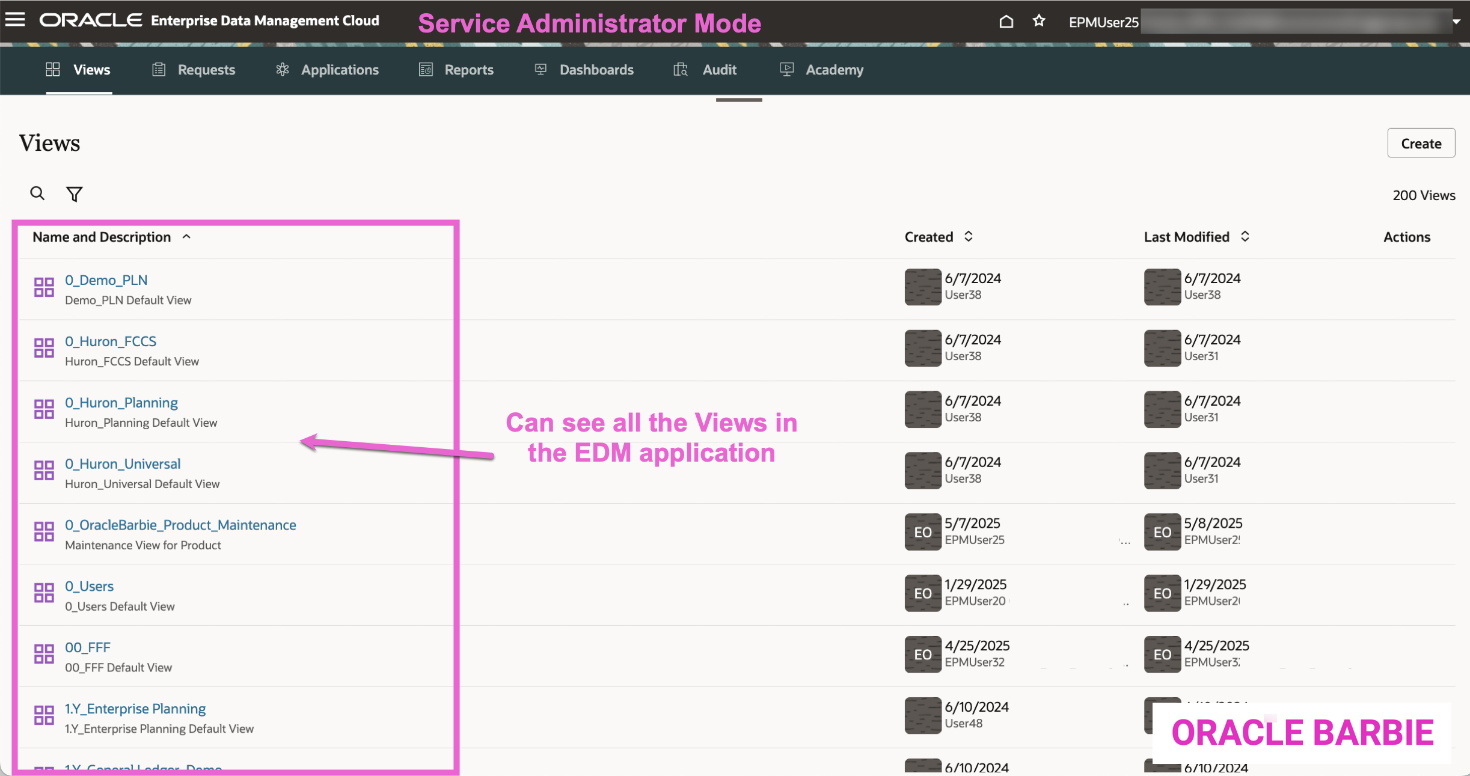Open the hamburger navigation menu
This screenshot has width=1470, height=776.
coord(15,20)
